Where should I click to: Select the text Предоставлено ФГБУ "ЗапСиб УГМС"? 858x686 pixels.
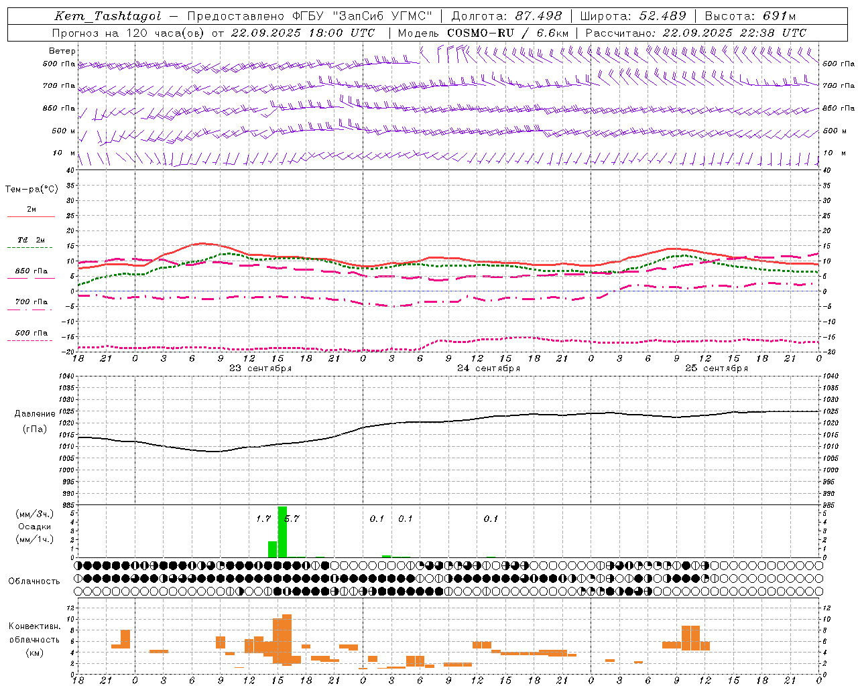click(310, 16)
